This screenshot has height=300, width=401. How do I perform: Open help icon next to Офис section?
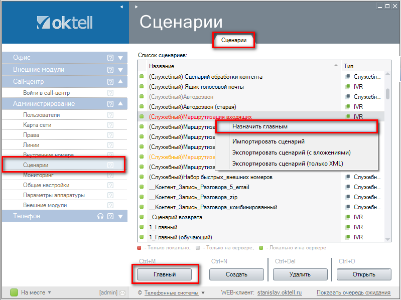coord(110,58)
